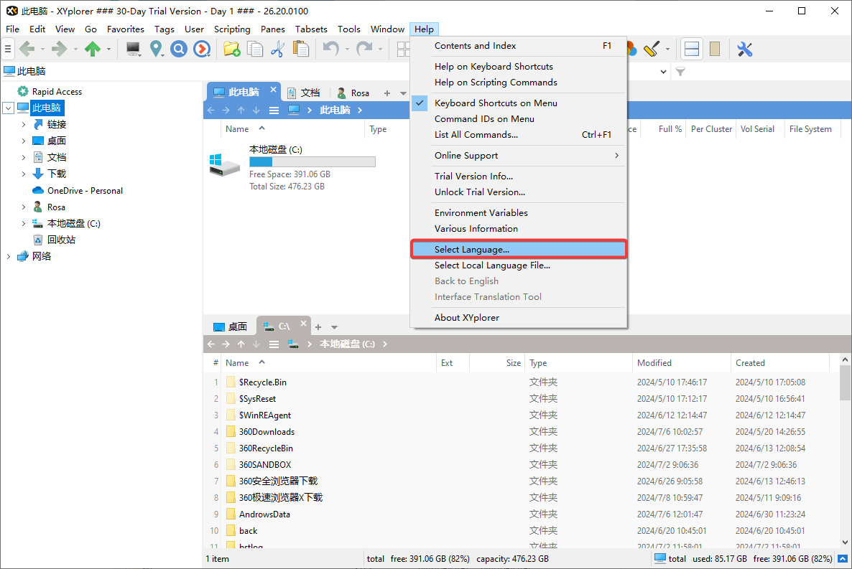Viewport: 852px width, 569px height.
Task: Open Find Files with magnifier icon
Action: click(178, 49)
